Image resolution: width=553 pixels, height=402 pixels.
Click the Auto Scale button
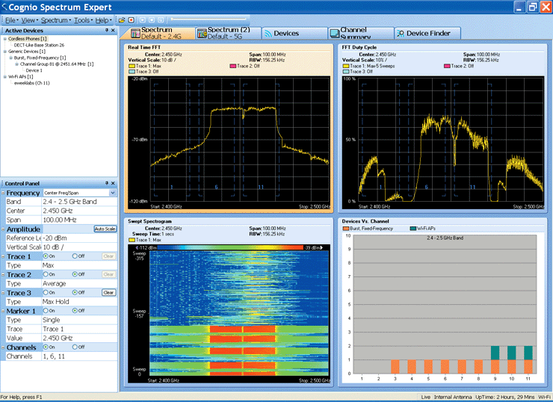pyautogui.click(x=105, y=229)
